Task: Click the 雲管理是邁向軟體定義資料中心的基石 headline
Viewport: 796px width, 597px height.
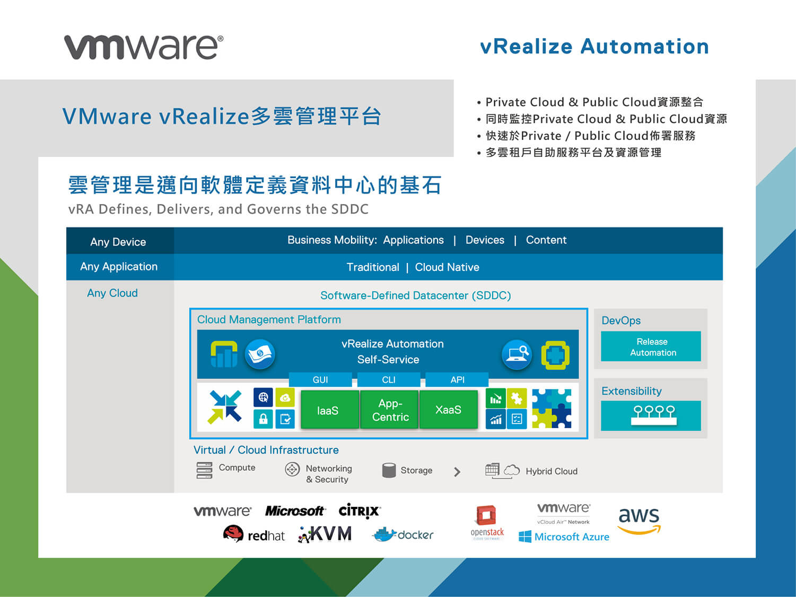Action: pos(255,185)
